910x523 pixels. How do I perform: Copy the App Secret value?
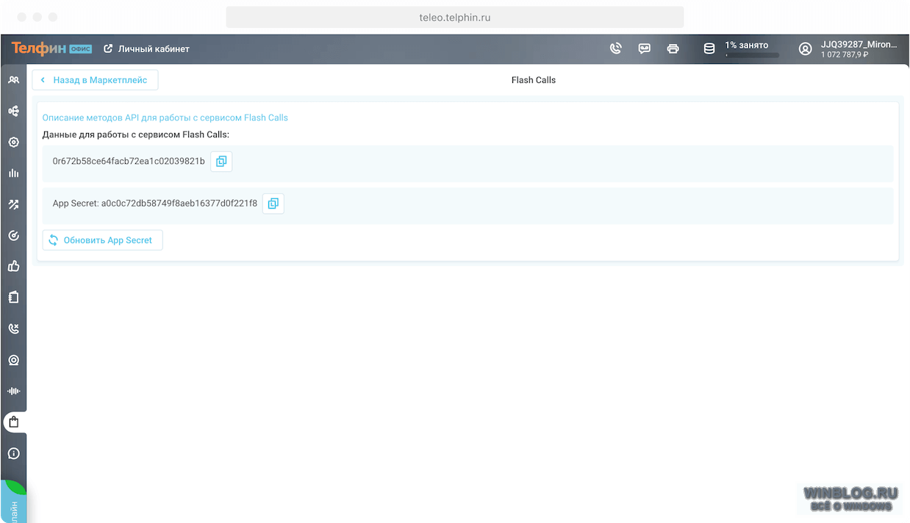[273, 203]
